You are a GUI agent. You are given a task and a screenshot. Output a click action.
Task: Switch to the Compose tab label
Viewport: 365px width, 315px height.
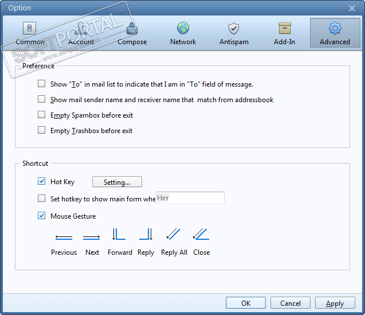pyautogui.click(x=132, y=42)
